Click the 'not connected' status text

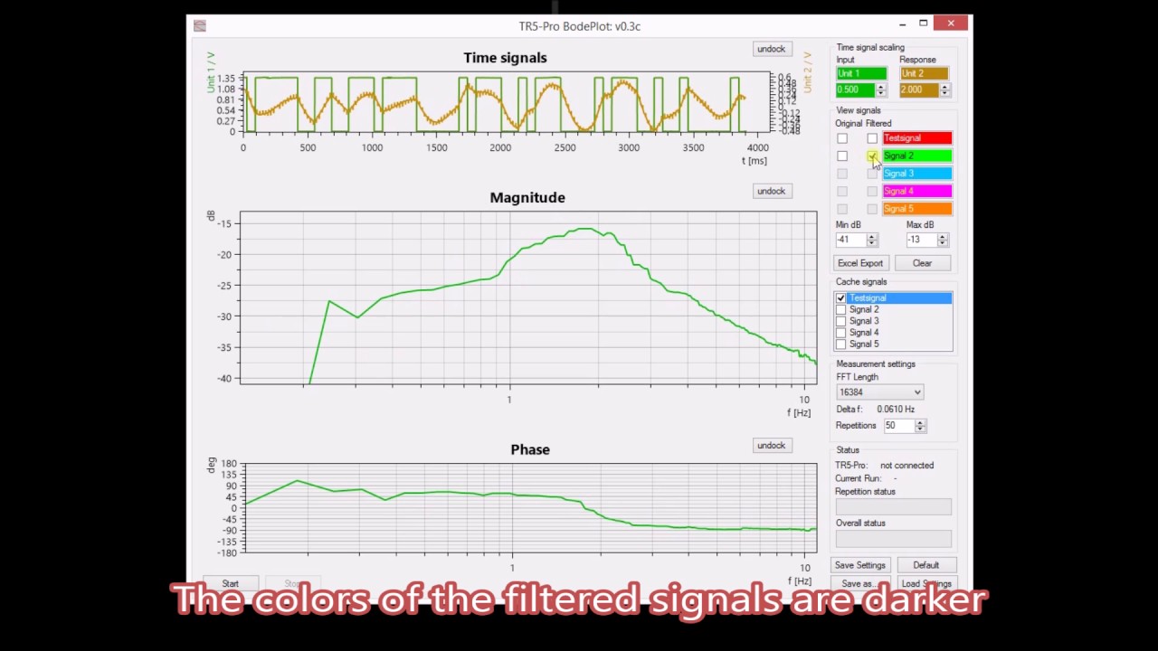click(x=906, y=466)
